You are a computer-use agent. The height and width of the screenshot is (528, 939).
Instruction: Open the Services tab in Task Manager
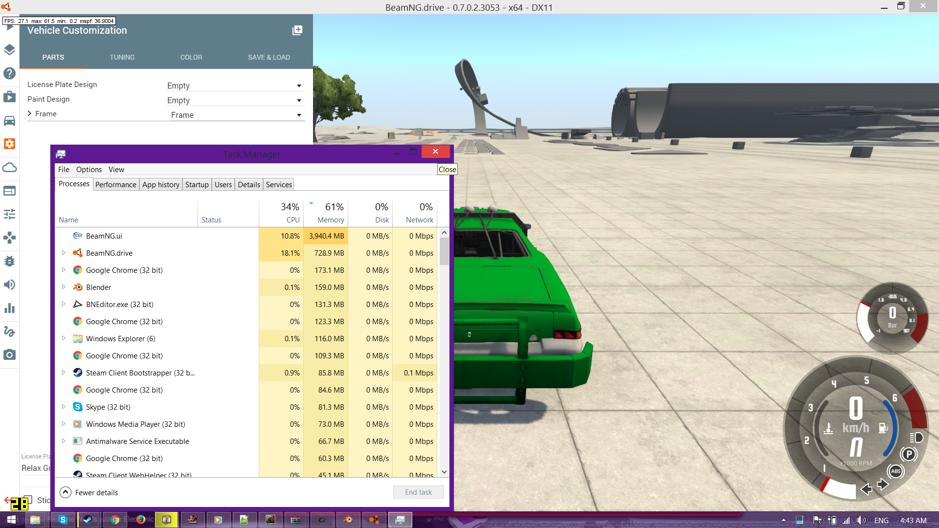point(279,184)
